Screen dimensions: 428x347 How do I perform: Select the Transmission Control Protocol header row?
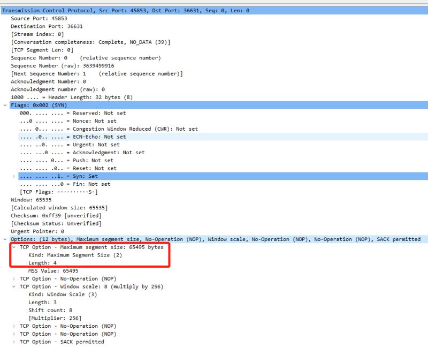click(x=214, y=10)
